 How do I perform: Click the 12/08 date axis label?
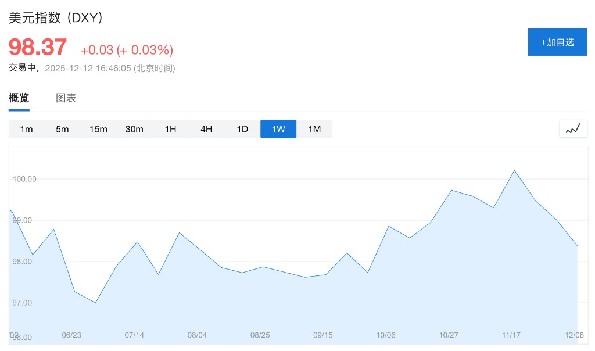click(x=574, y=335)
